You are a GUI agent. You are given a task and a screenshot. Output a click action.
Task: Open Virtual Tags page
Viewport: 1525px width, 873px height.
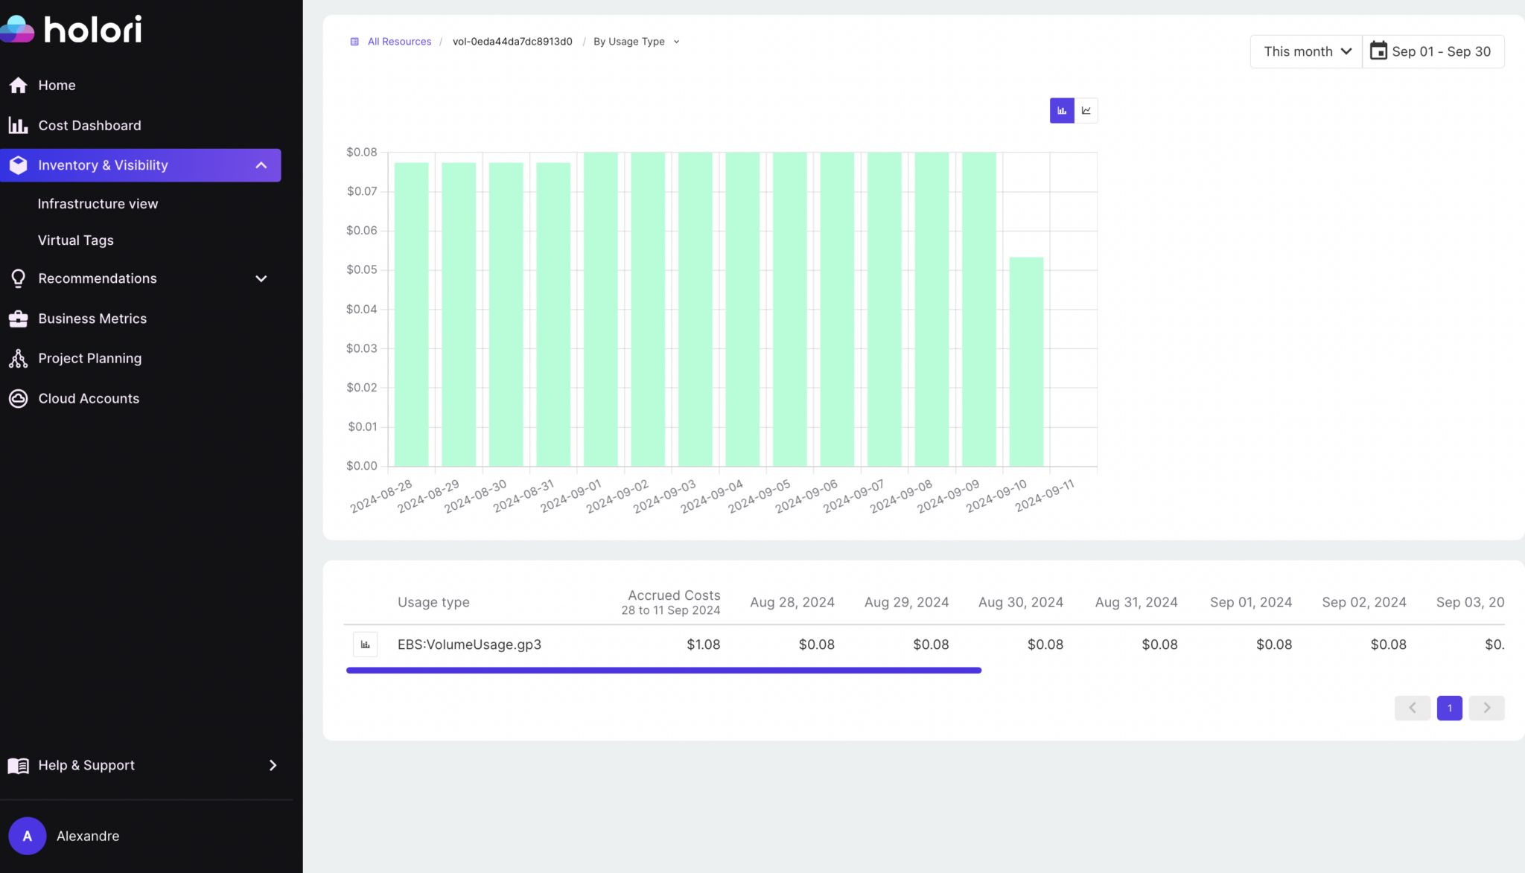point(76,240)
